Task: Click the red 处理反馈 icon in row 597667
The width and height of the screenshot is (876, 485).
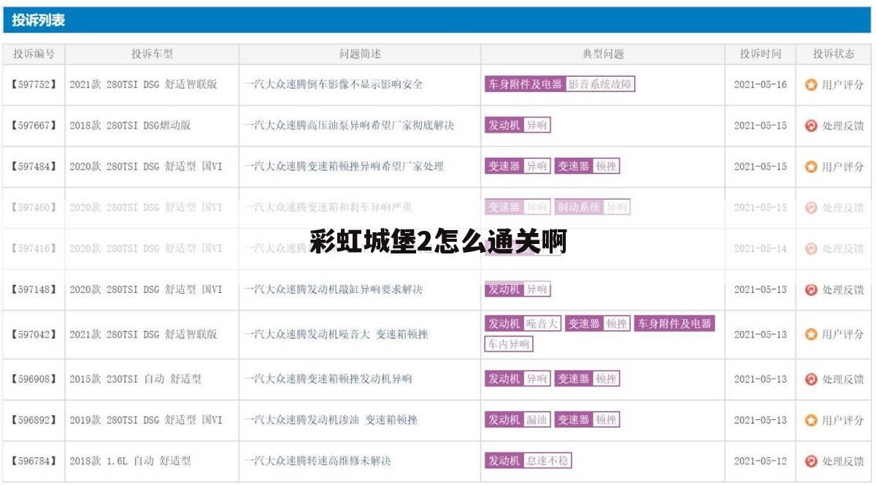Action: pos(811,126)
